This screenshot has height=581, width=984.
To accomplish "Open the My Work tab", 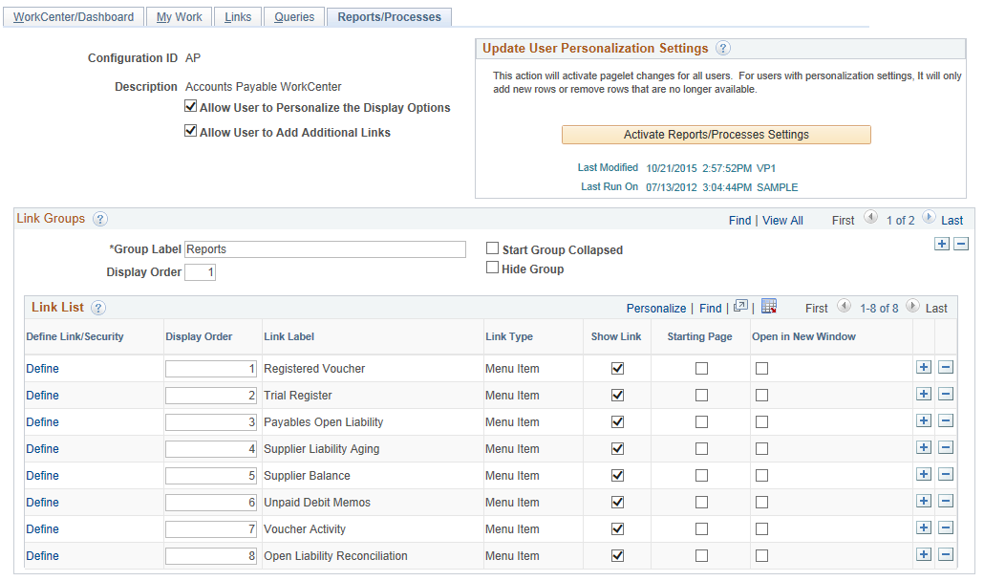I will [179, 16].
